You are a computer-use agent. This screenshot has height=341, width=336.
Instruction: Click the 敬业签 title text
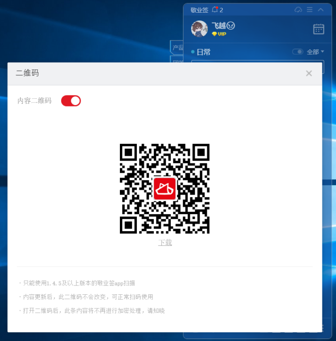click(x=199, y=10)
